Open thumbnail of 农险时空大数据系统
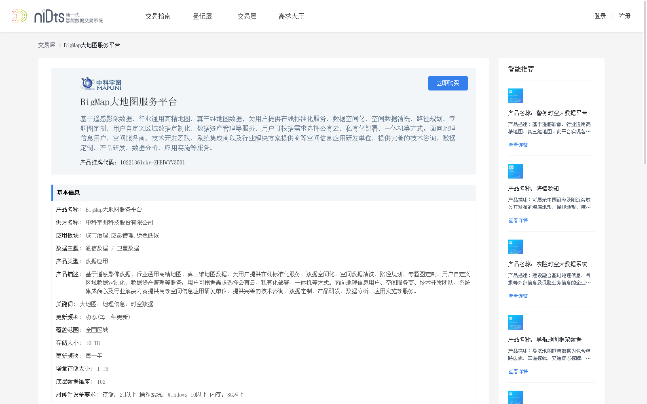647x404 pixels. pyautogui.click(x=516, y=247)
